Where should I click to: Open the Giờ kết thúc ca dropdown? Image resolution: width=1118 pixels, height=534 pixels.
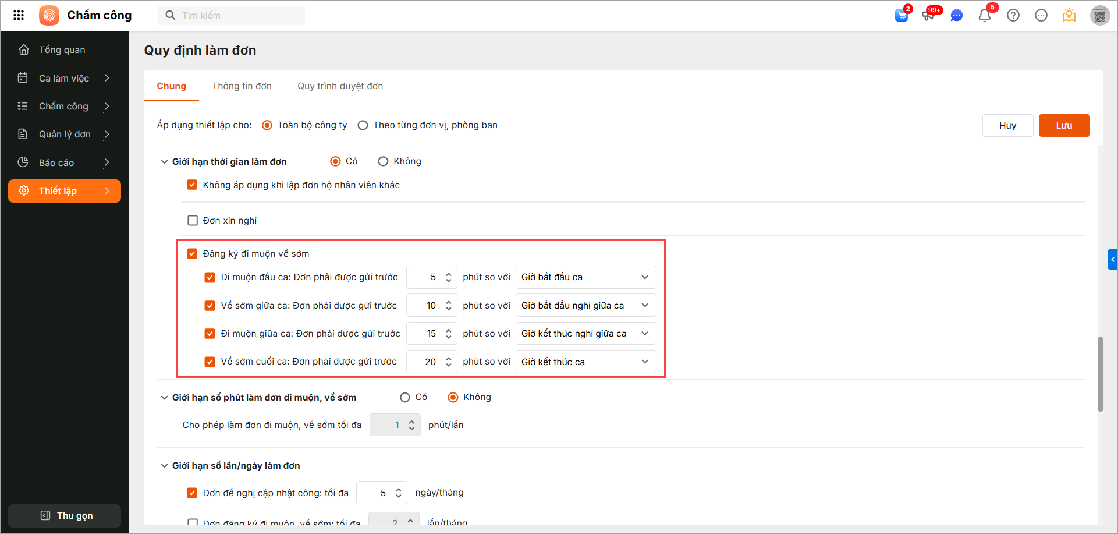click(585, 362)
